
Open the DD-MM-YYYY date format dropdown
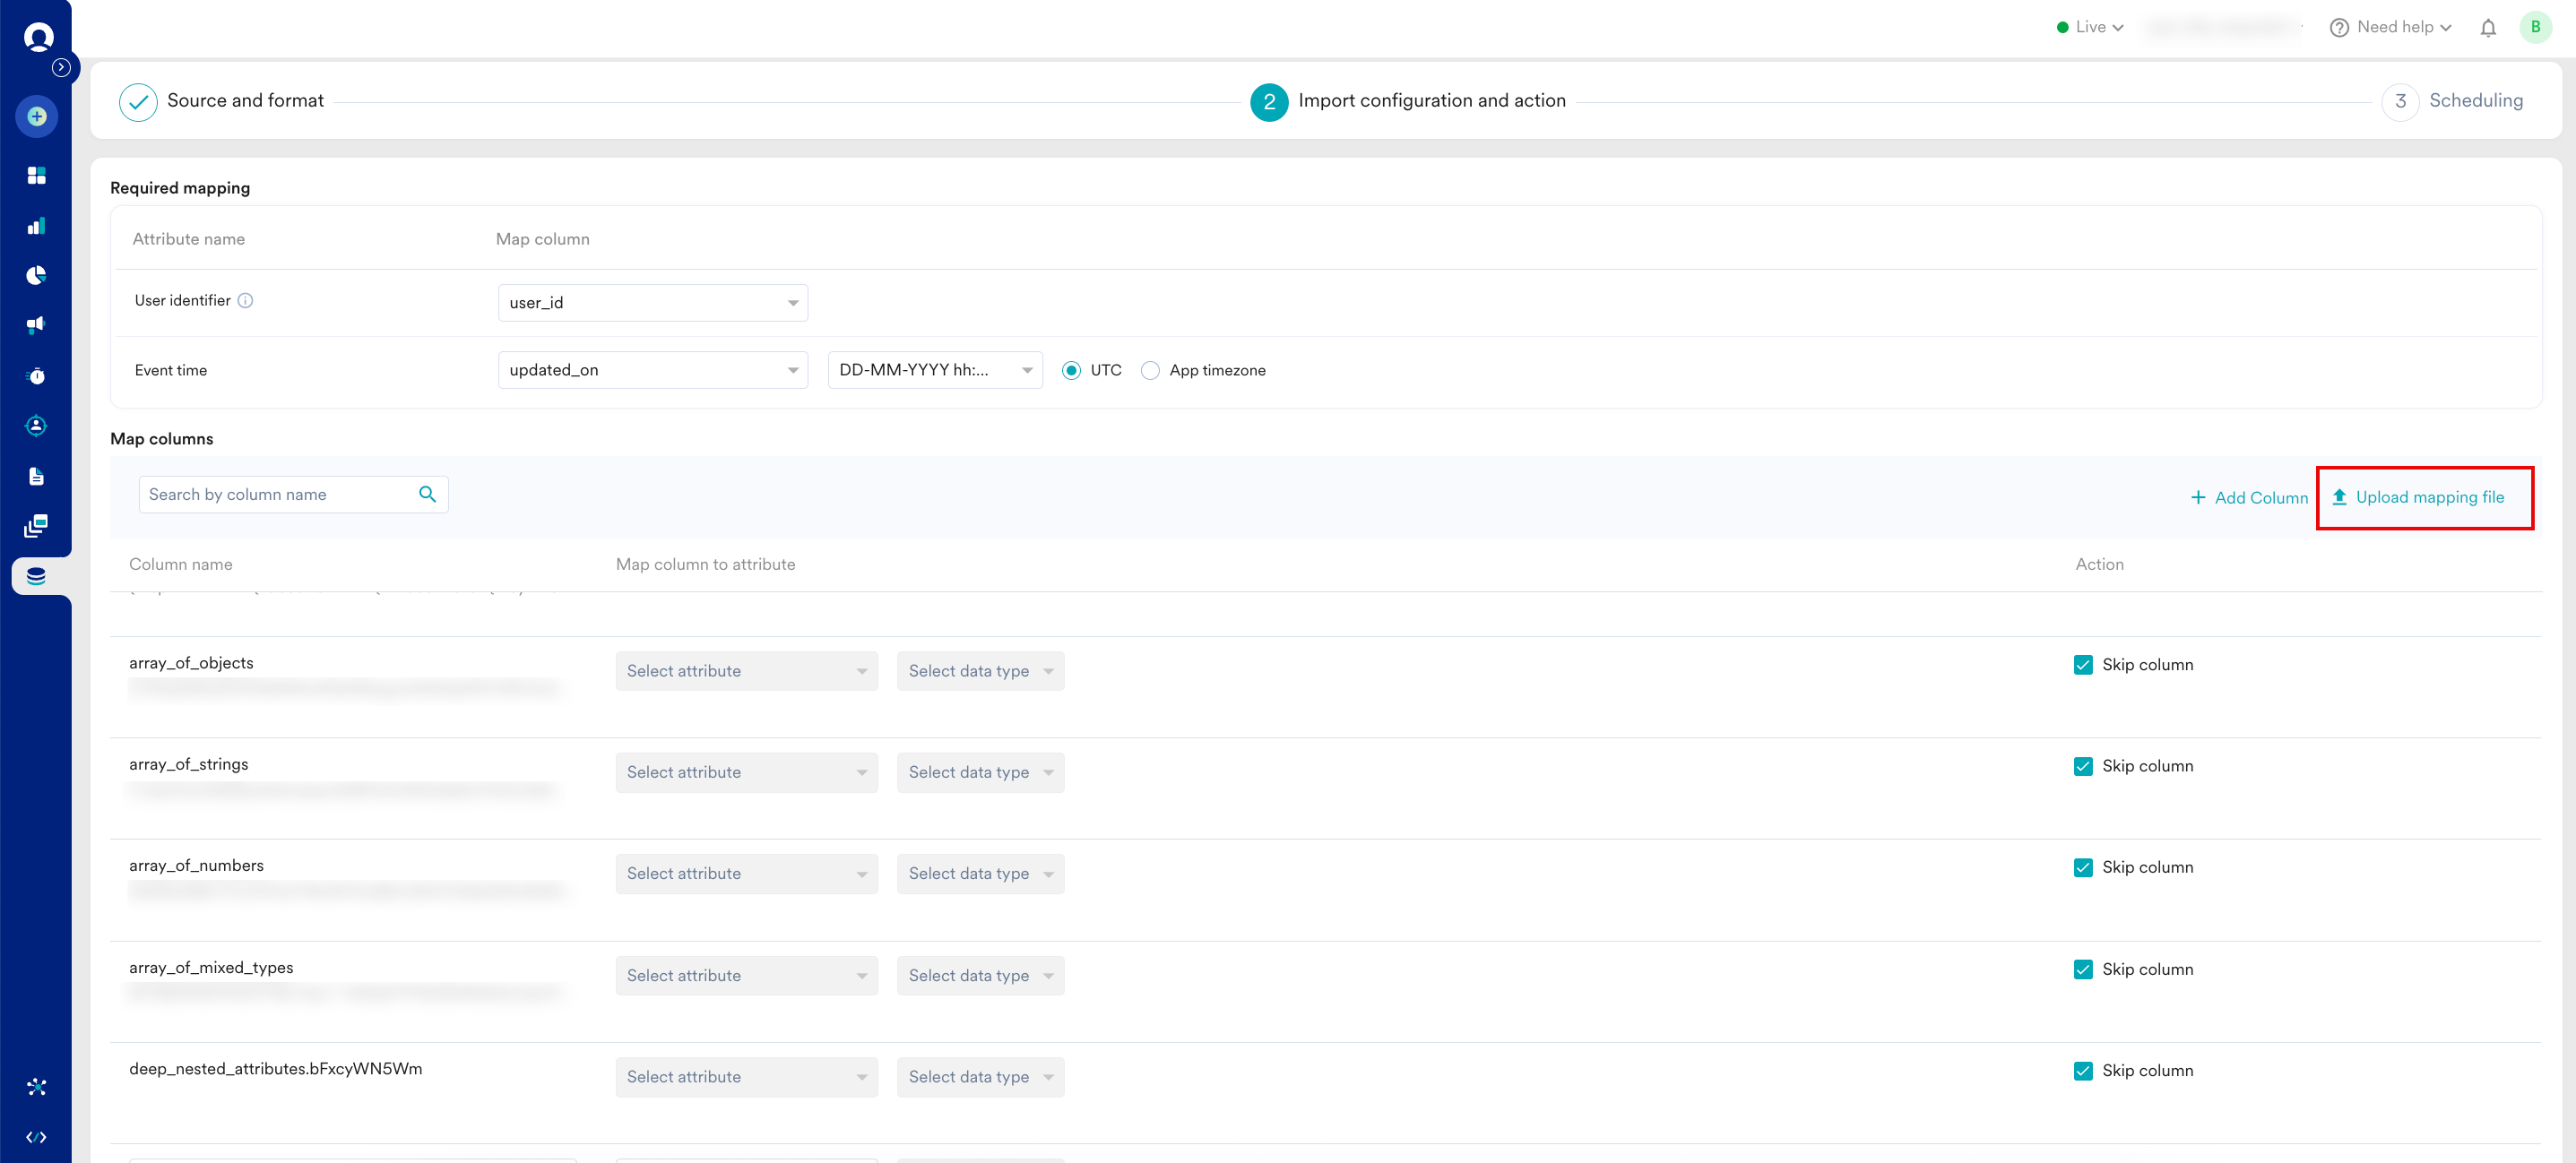point(934,370)
